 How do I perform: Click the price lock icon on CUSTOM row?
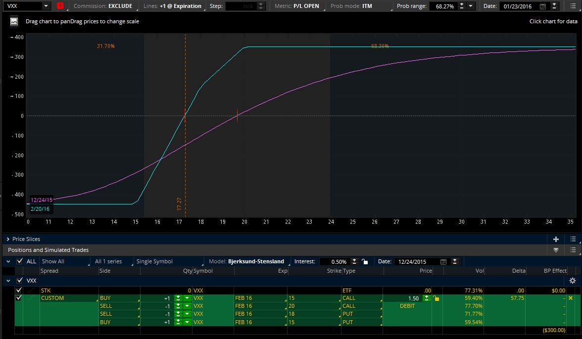click(436, 298)
